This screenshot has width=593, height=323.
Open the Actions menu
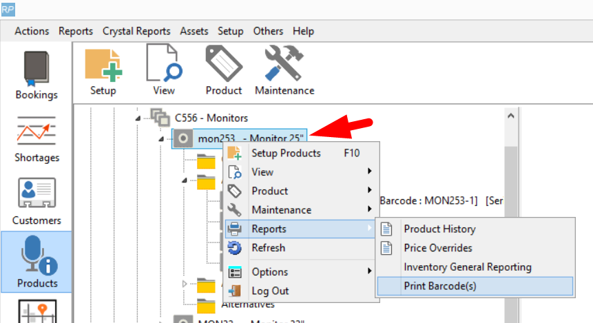(32, 31)
